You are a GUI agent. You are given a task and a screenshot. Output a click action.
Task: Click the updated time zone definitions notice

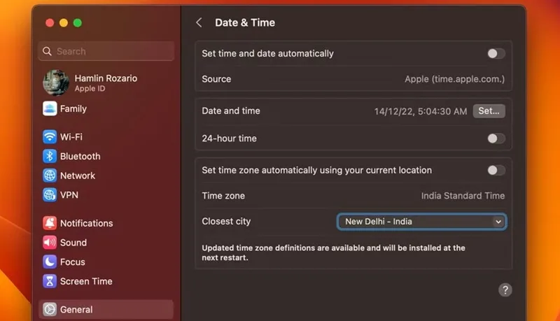coord(333,252)
